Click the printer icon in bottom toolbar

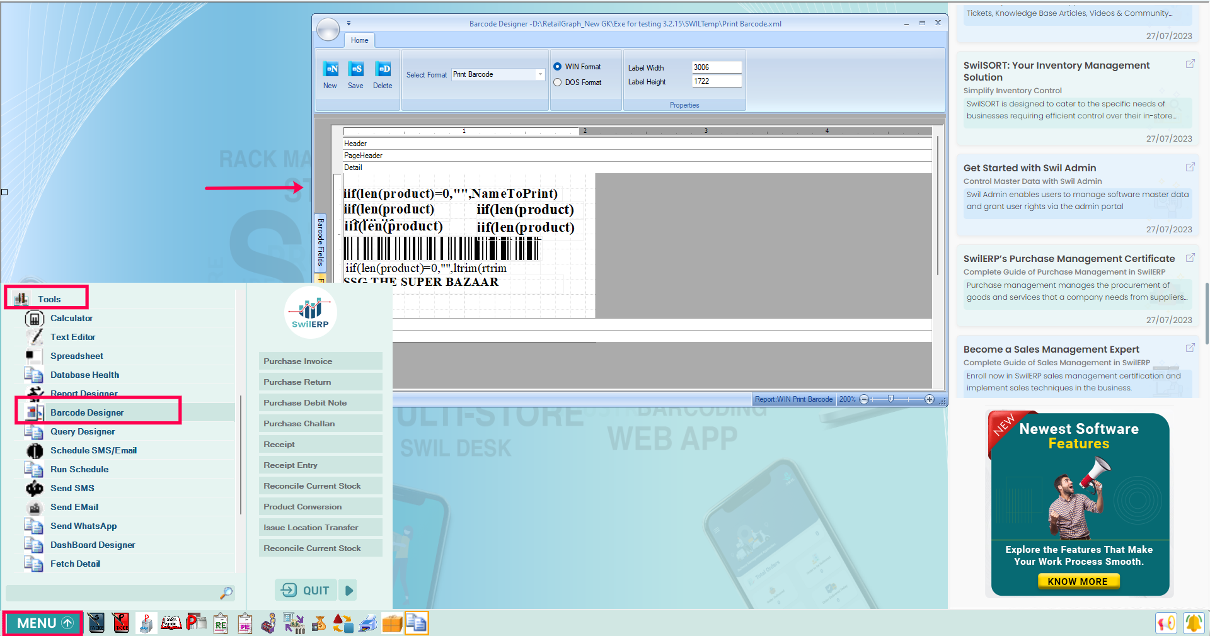tap(367, 623)
